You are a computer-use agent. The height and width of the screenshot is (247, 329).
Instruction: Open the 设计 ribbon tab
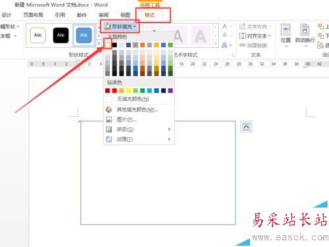point(6,15)
